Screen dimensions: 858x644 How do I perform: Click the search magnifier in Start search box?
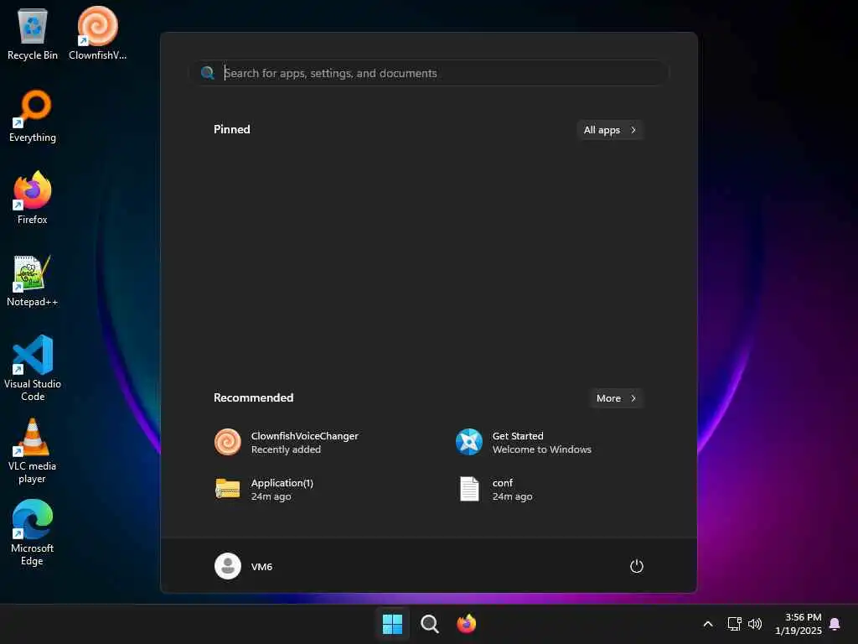pos(208,73)
